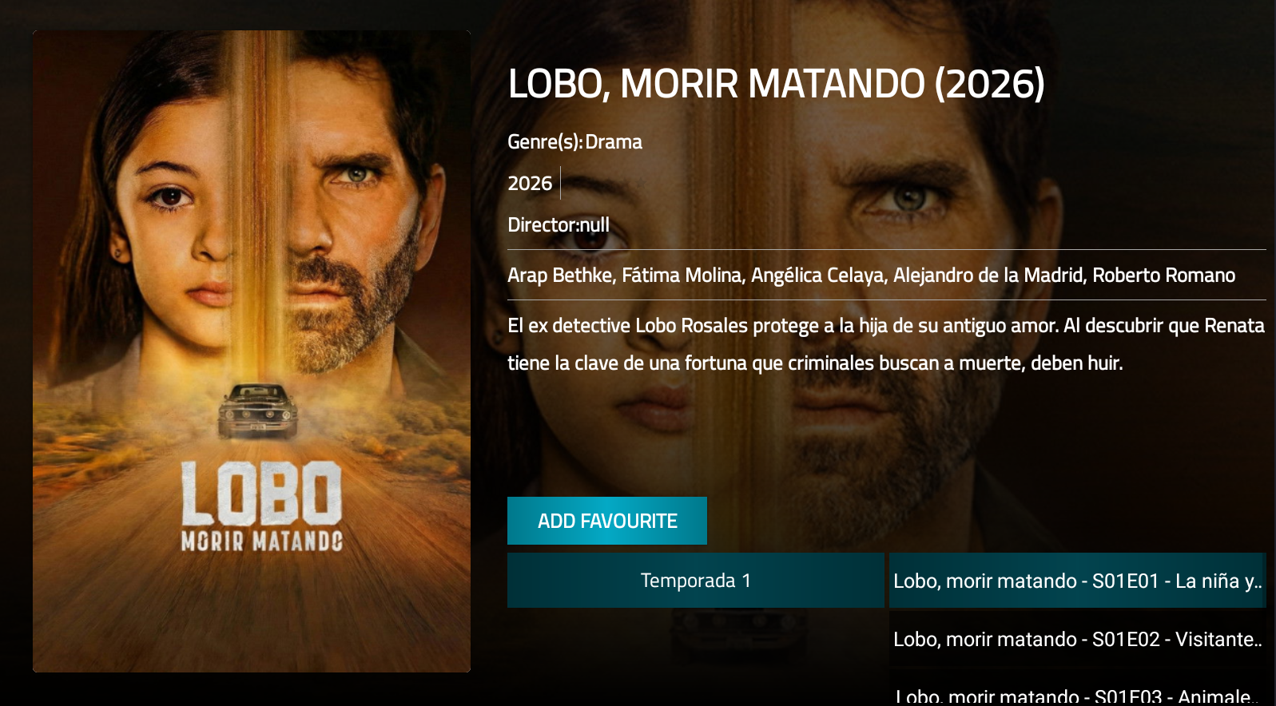1276x706 pixels.
Task: Click the car pictured on the poster
Action: tap(258, 411)
